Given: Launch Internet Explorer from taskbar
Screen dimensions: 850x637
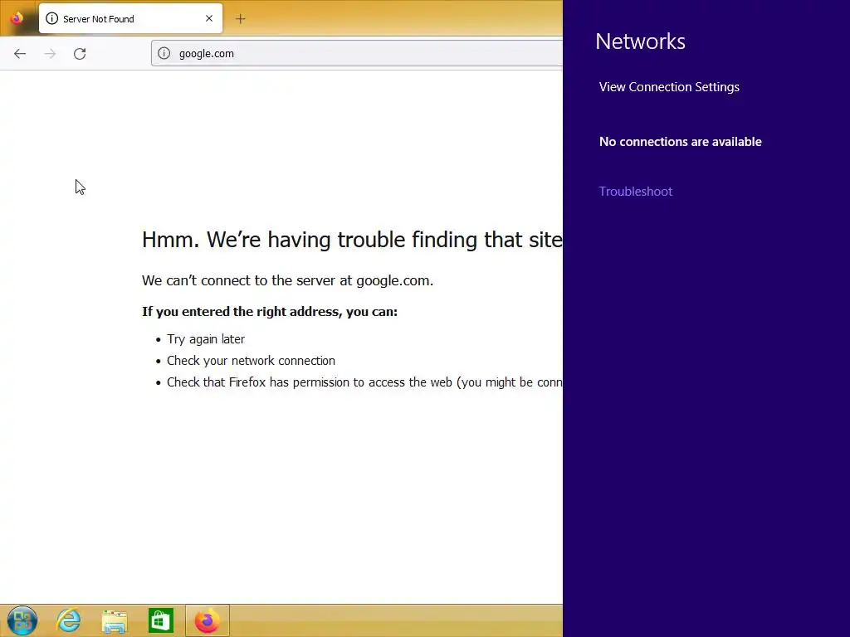Looking at the screenshot, I should tap(68, 620).
